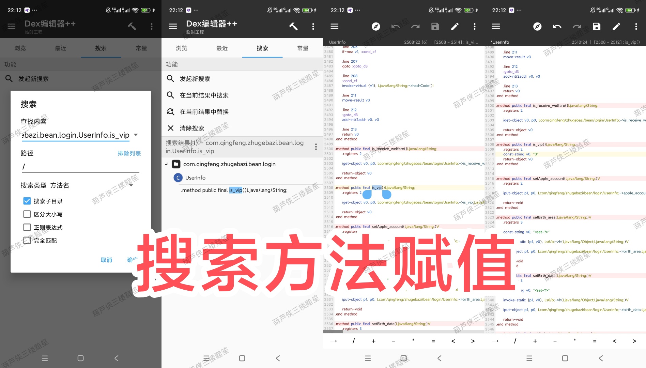
Task: Enable 正则表达式 checkbox
Action: click(27, 227)
